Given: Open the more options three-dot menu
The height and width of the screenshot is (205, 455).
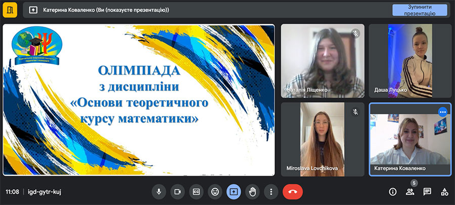Looking at the screenshot, I should click(x=271, y=192).
